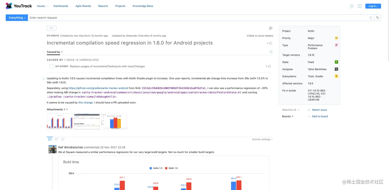Open the Issues menu dropdown arrow
The height and width of the screenshot is (190, 389).
click(48, 6)
